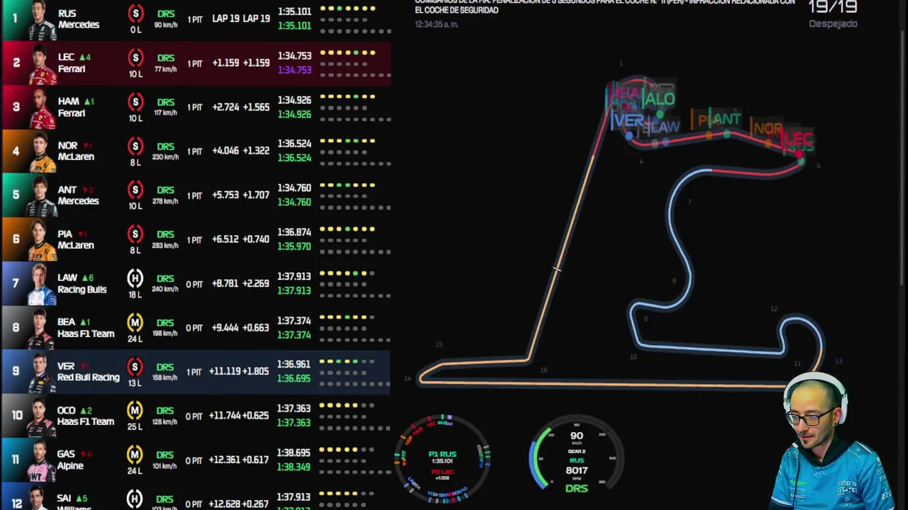Screen dimensions: 908x510
Task: Click BEA's gap value +9.444
Action: pos(225,328)
